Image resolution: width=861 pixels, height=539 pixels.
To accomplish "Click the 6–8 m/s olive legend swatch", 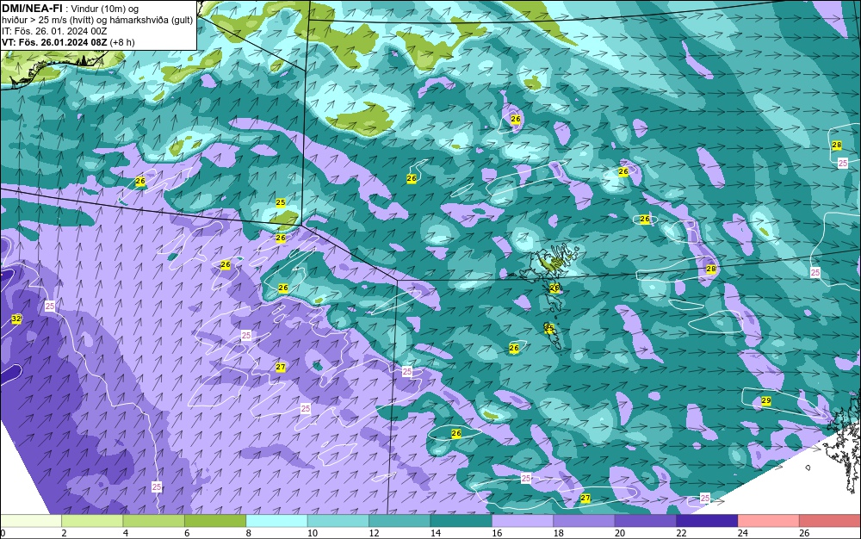I will (215, 521).
